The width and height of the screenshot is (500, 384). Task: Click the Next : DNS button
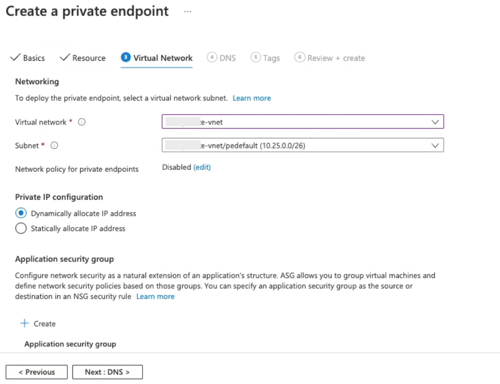pos(107,372)
